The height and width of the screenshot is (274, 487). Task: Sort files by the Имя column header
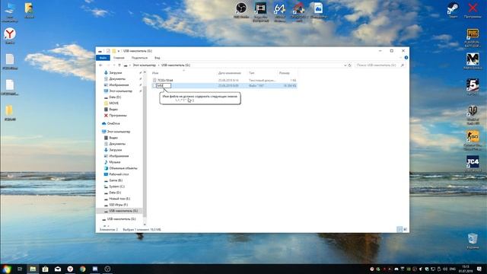[155, 73]
